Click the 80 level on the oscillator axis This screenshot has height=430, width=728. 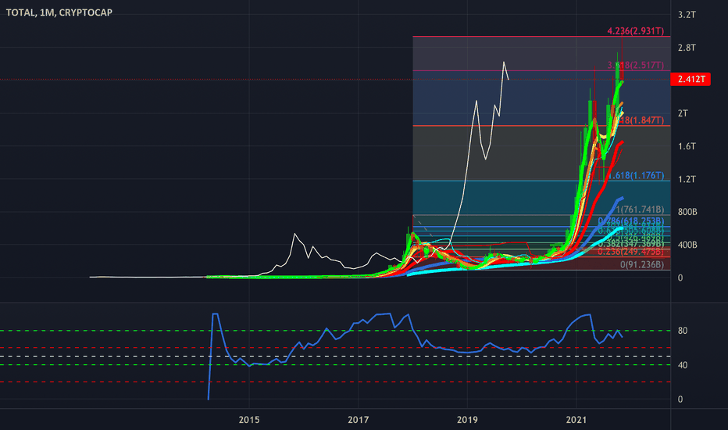(x=683, y=331)
